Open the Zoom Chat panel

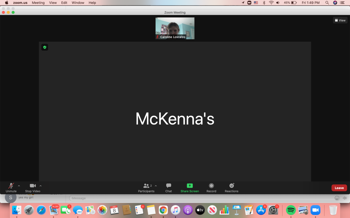[x=169, y=187]
